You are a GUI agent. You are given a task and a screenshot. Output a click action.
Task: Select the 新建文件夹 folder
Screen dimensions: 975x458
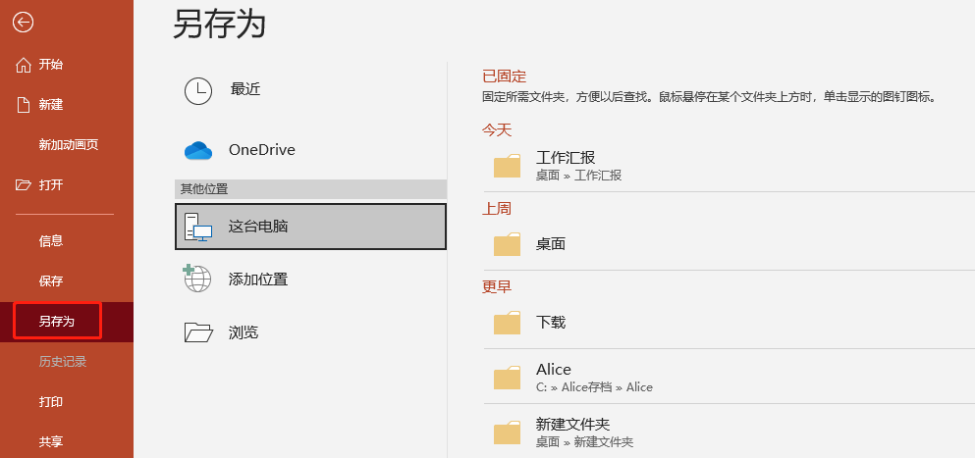(x=730, y=433)
